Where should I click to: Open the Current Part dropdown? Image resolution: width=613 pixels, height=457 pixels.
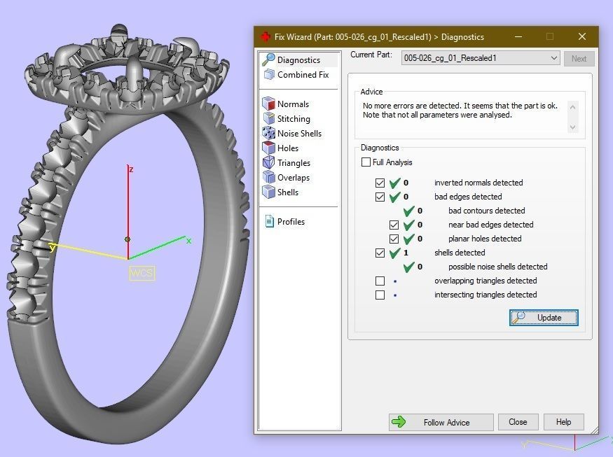pyautogui.click(x=481, y=58)
